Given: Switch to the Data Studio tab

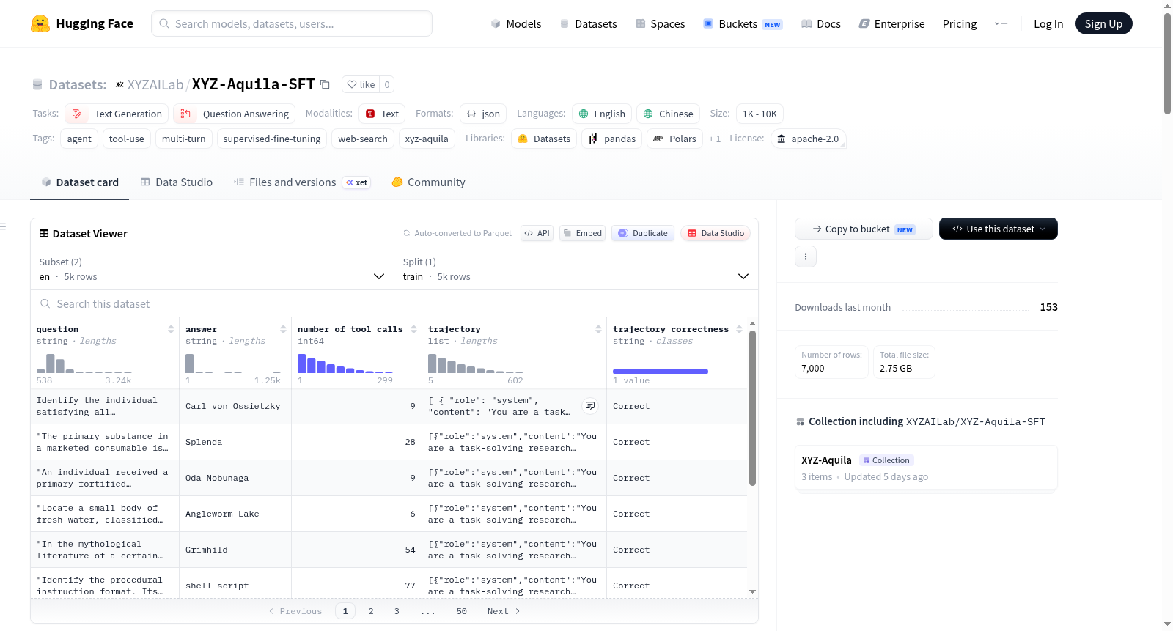Looking at the screenshot, I should (177, 182).
